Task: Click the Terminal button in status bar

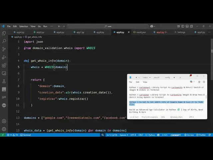Action: tap(26, 135)
